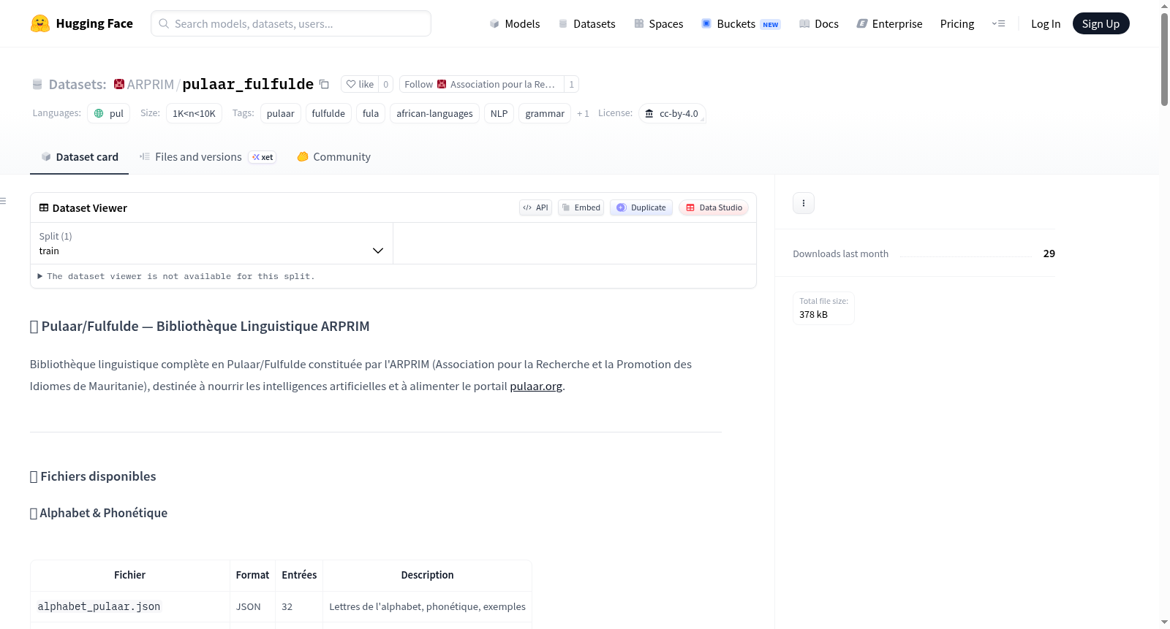Viewport: 1170px width, 629px height.
Task: Open the extra navigation menu icon
Action: click(998, 23)
